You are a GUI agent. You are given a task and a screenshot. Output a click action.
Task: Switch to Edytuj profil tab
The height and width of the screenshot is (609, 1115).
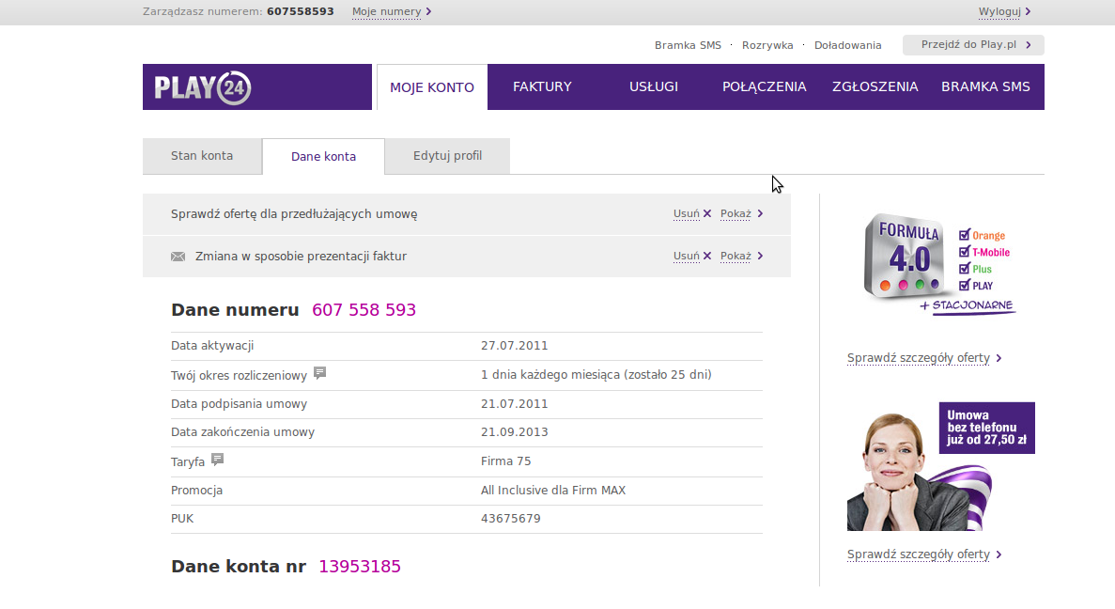pyautogui.click(x=447, y=156)
